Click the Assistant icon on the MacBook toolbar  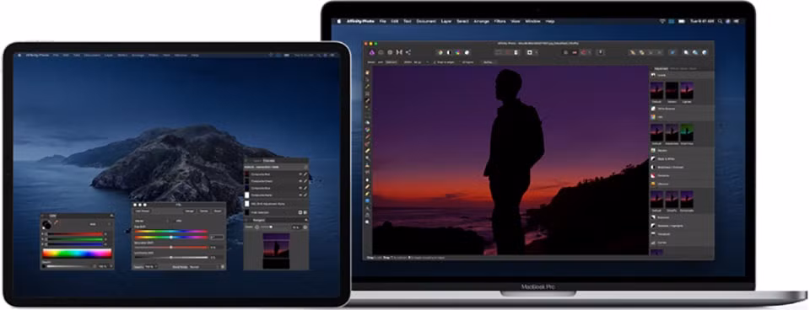click(x=600, y=52)
